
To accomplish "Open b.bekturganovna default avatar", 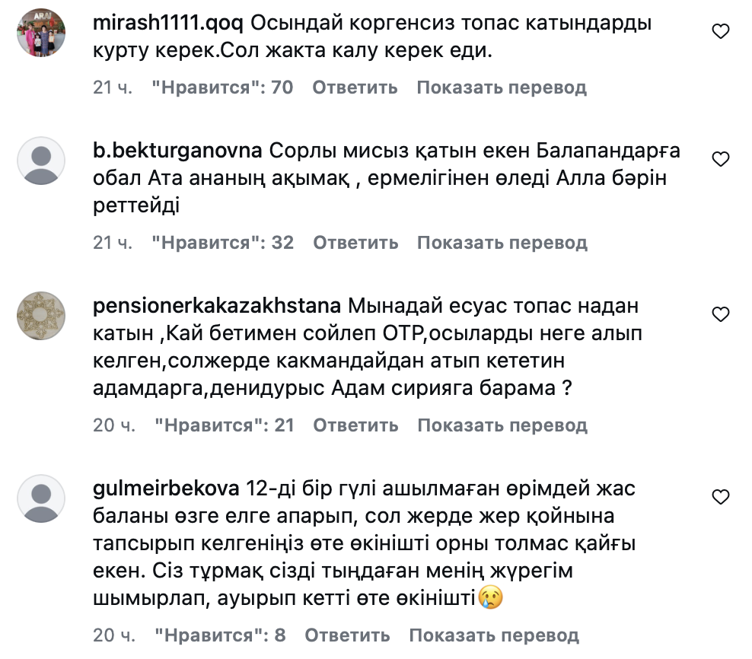I will (41, 161).
